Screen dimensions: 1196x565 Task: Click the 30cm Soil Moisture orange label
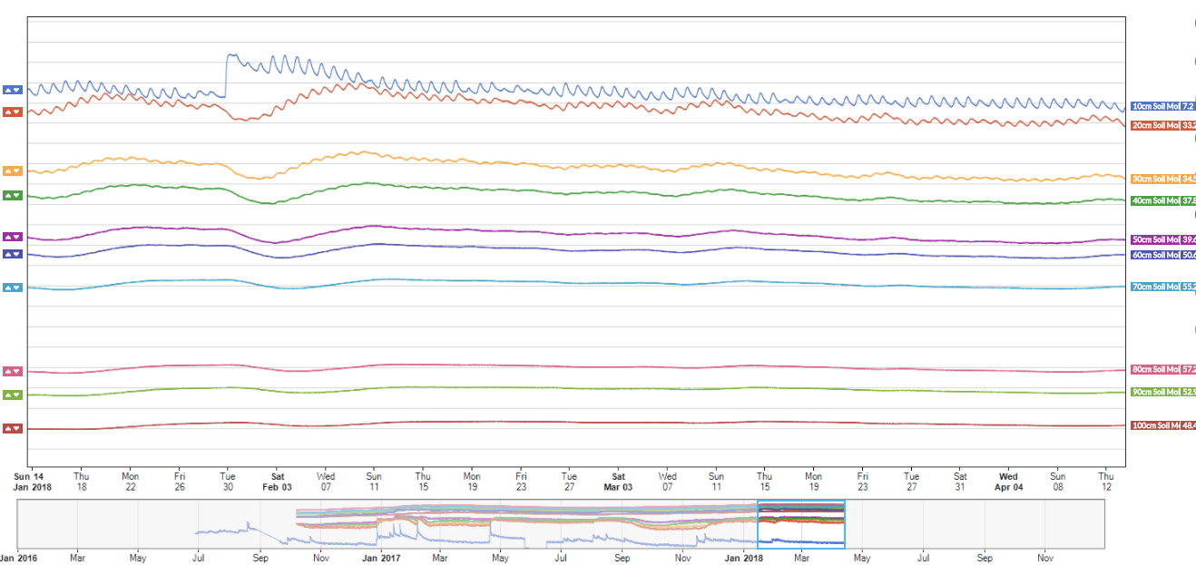1154,179
